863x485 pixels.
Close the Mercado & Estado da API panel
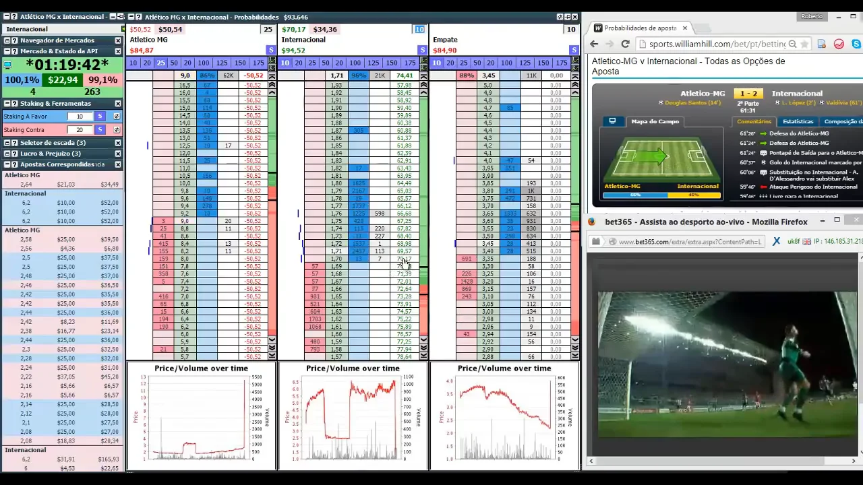tap(118, 51)
